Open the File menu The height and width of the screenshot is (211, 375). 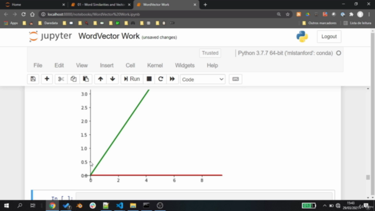(x=37, y=65)
